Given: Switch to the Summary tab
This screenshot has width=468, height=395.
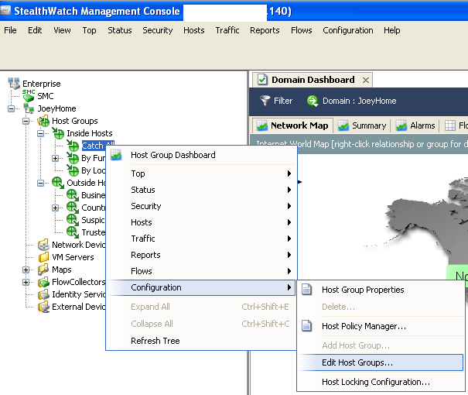Looking at the screenshot, I should 361,125.
